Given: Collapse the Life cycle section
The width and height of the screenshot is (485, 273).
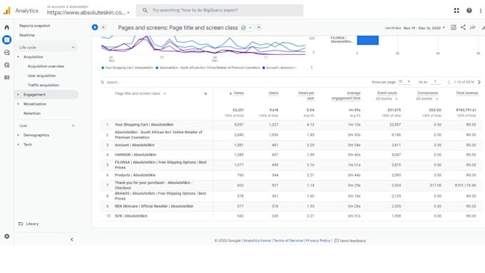Looking at the screenshot, I should tap(73, 48).
